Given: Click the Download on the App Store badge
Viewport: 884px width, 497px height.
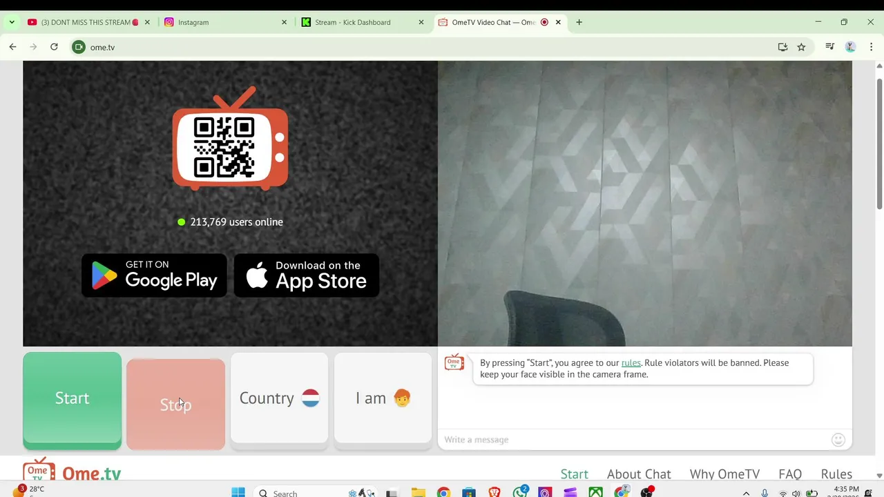Looking at the screenshot, I should [x=307, y=275].
